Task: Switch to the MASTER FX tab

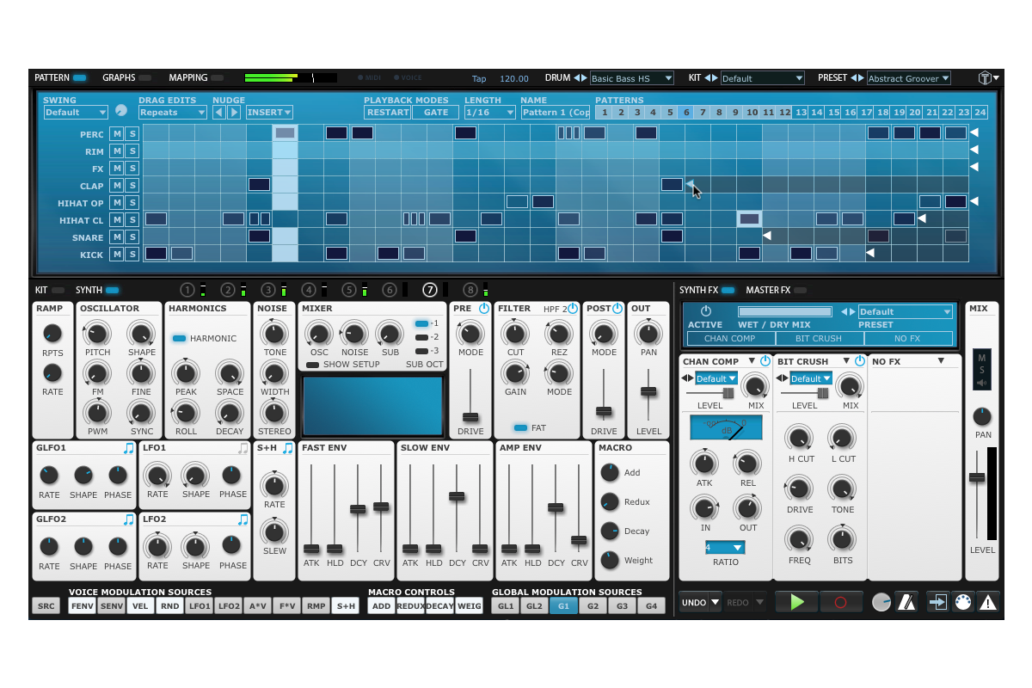Action: click(776, 290)
